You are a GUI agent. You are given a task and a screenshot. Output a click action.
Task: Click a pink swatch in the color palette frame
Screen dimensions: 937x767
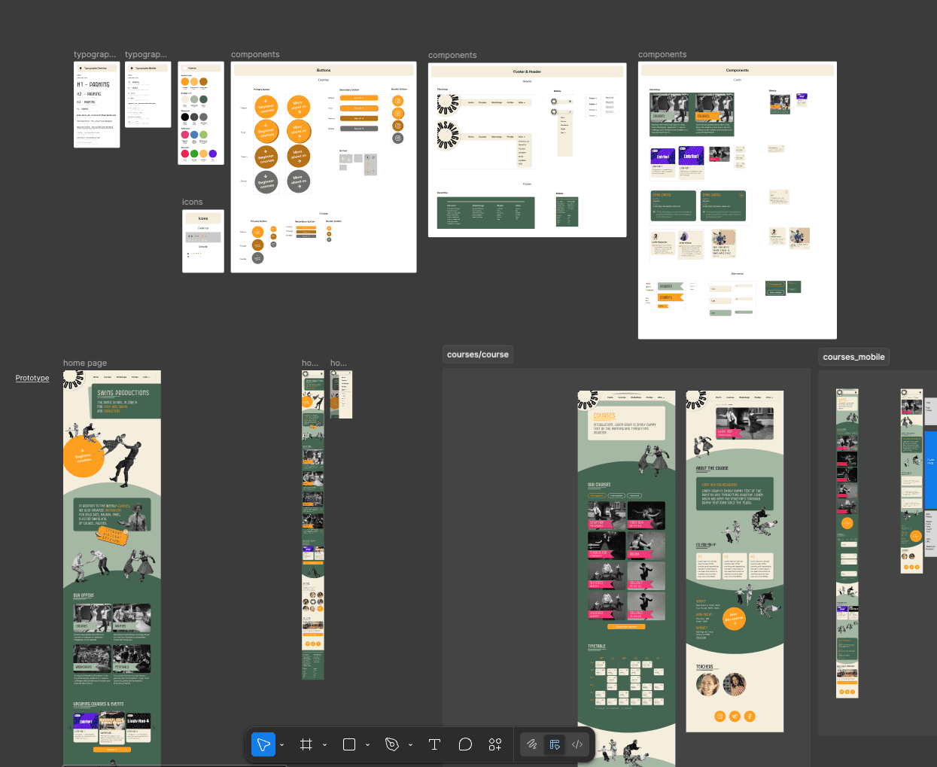pyautogui.click(x=185, y=135)
